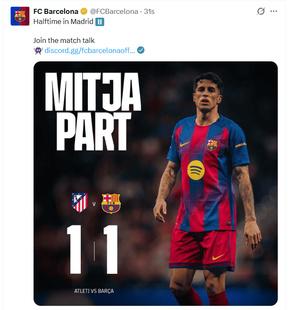The height and width of the screenshot is (310, 292).
Task: Open the discord.gg/fcbarcelonaoff... link
Action: click(89, 50)
